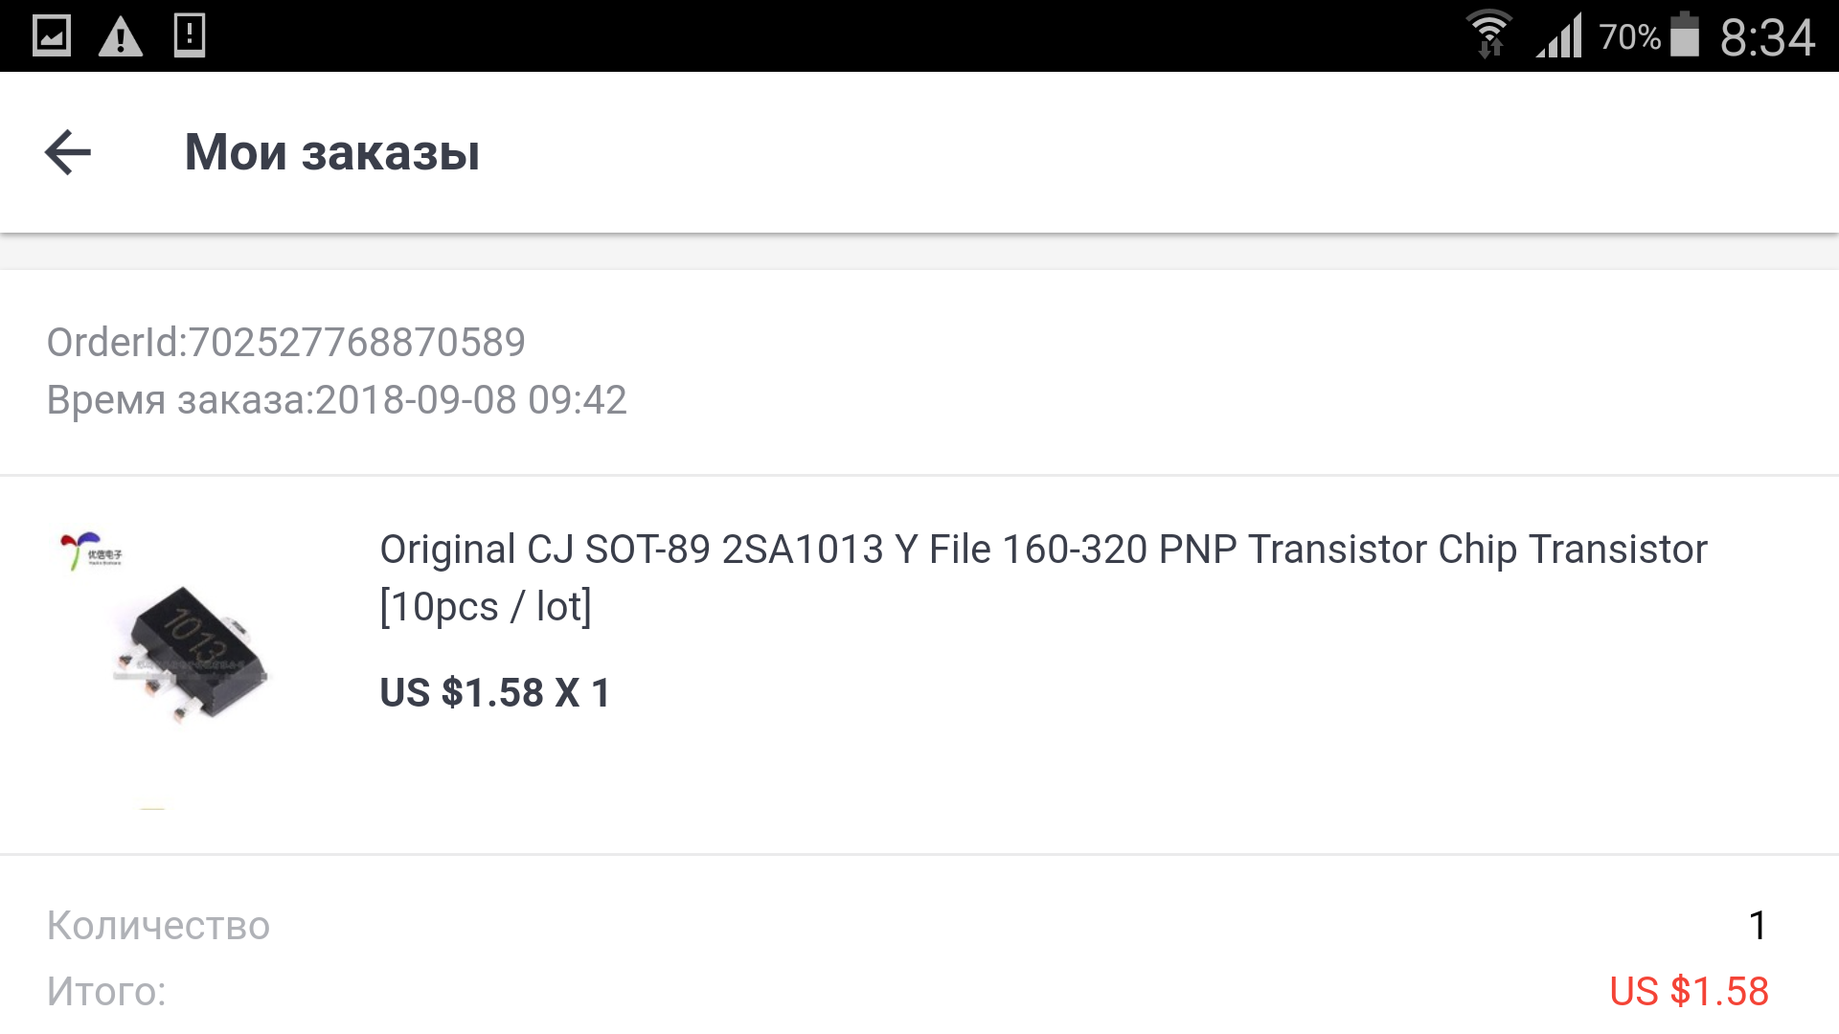Screen dimensions: 1839x1034
Task: Tap the Время заказа order time line
Action: click(x=337, y=400)
